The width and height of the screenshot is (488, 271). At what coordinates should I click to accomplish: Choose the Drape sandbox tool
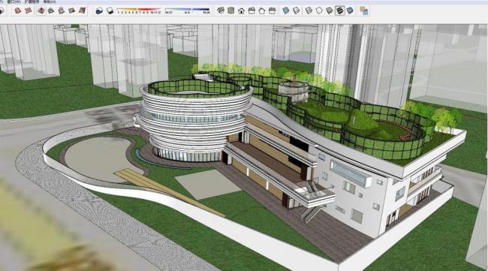pos(62,11)
